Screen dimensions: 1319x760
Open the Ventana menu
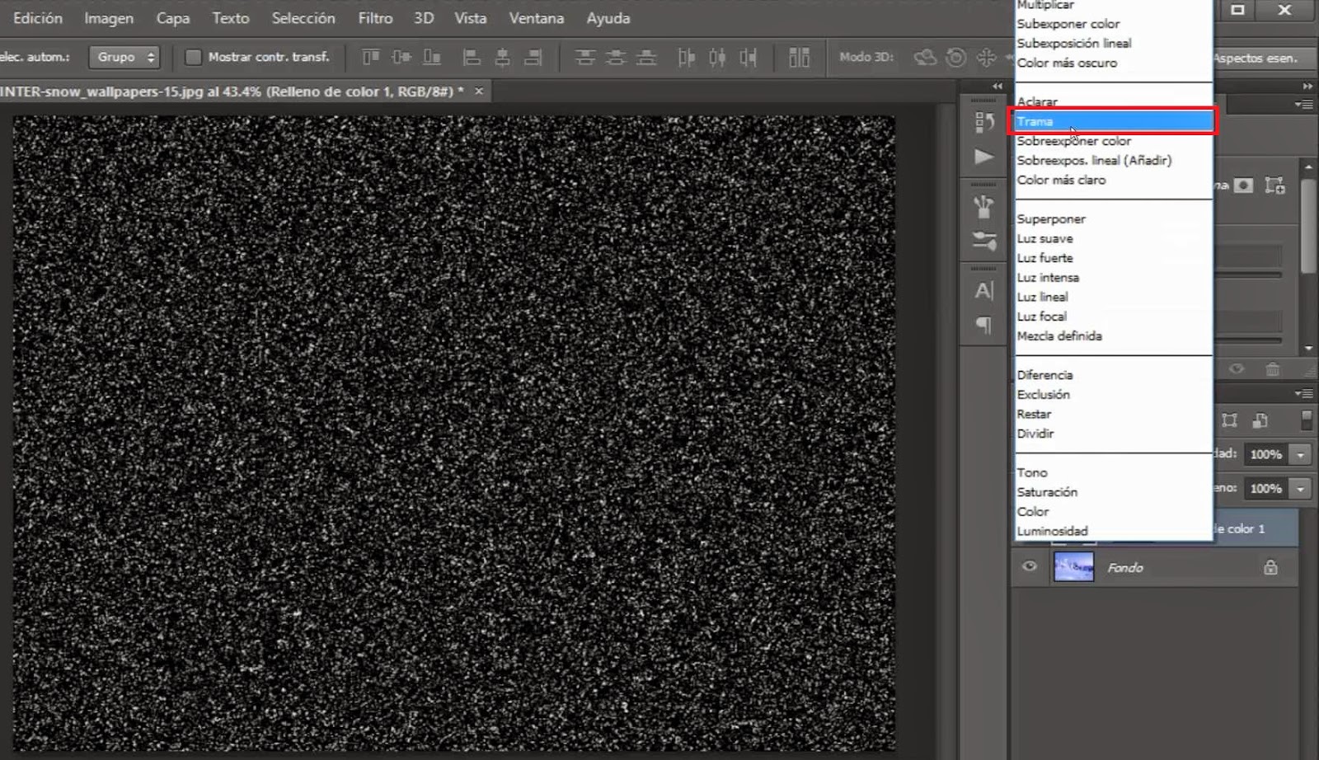(x=536, y=17)
